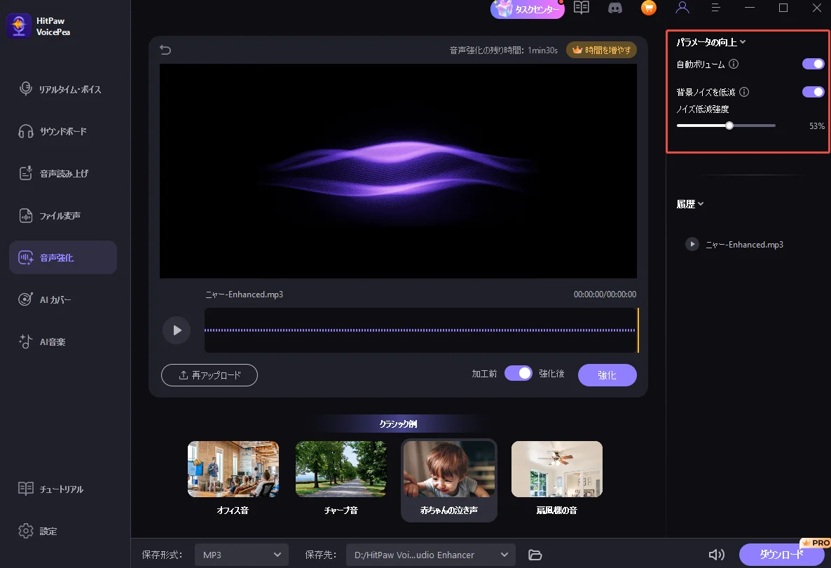Image resolution: width=831 pixels, height=568 pixels.
Task: Toggle the 加工前 / 強化後 comparison switch
Action: click(x=518, y=374)
